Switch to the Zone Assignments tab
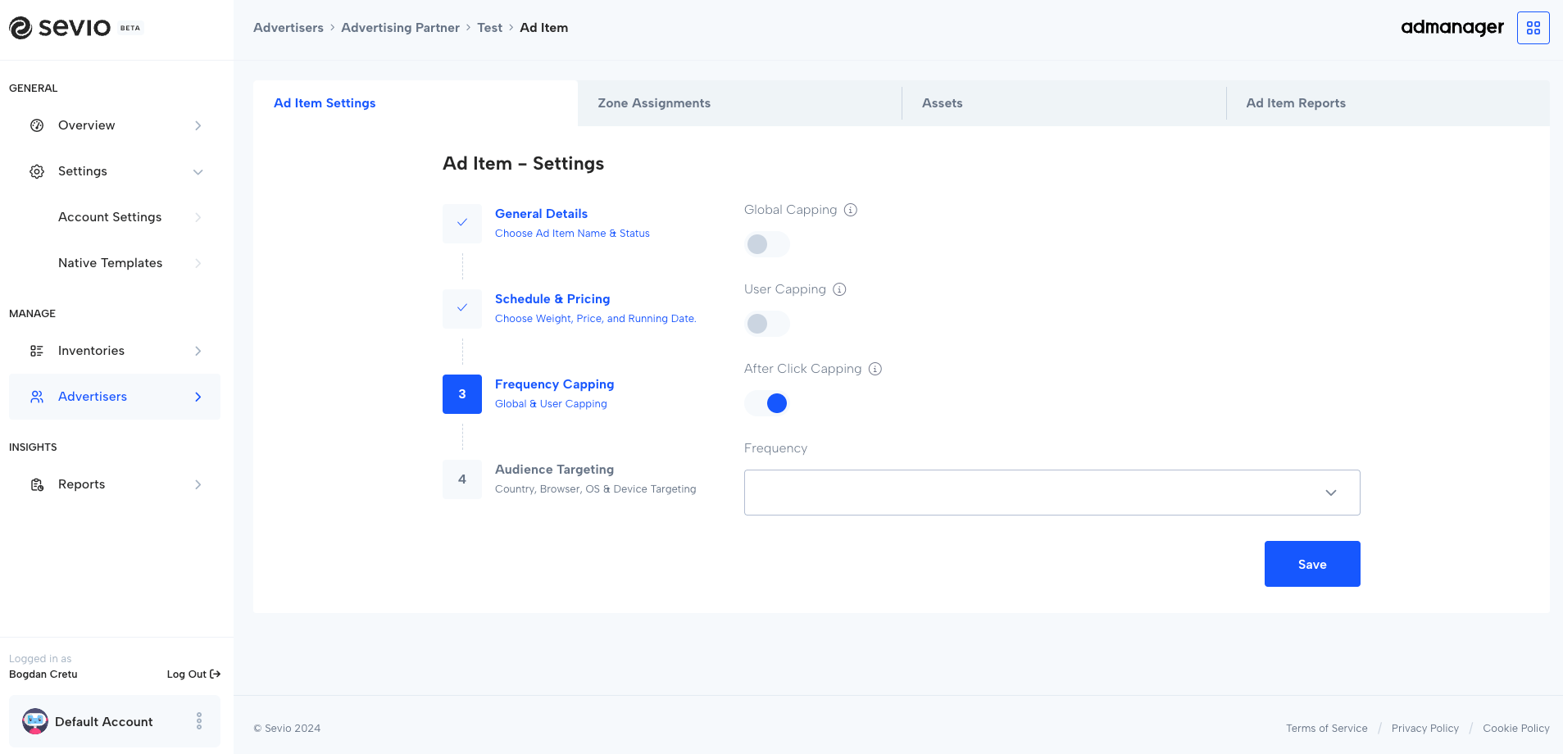Image resolution: width=1563 pixels, height=754 pixels. coord(654,103)
